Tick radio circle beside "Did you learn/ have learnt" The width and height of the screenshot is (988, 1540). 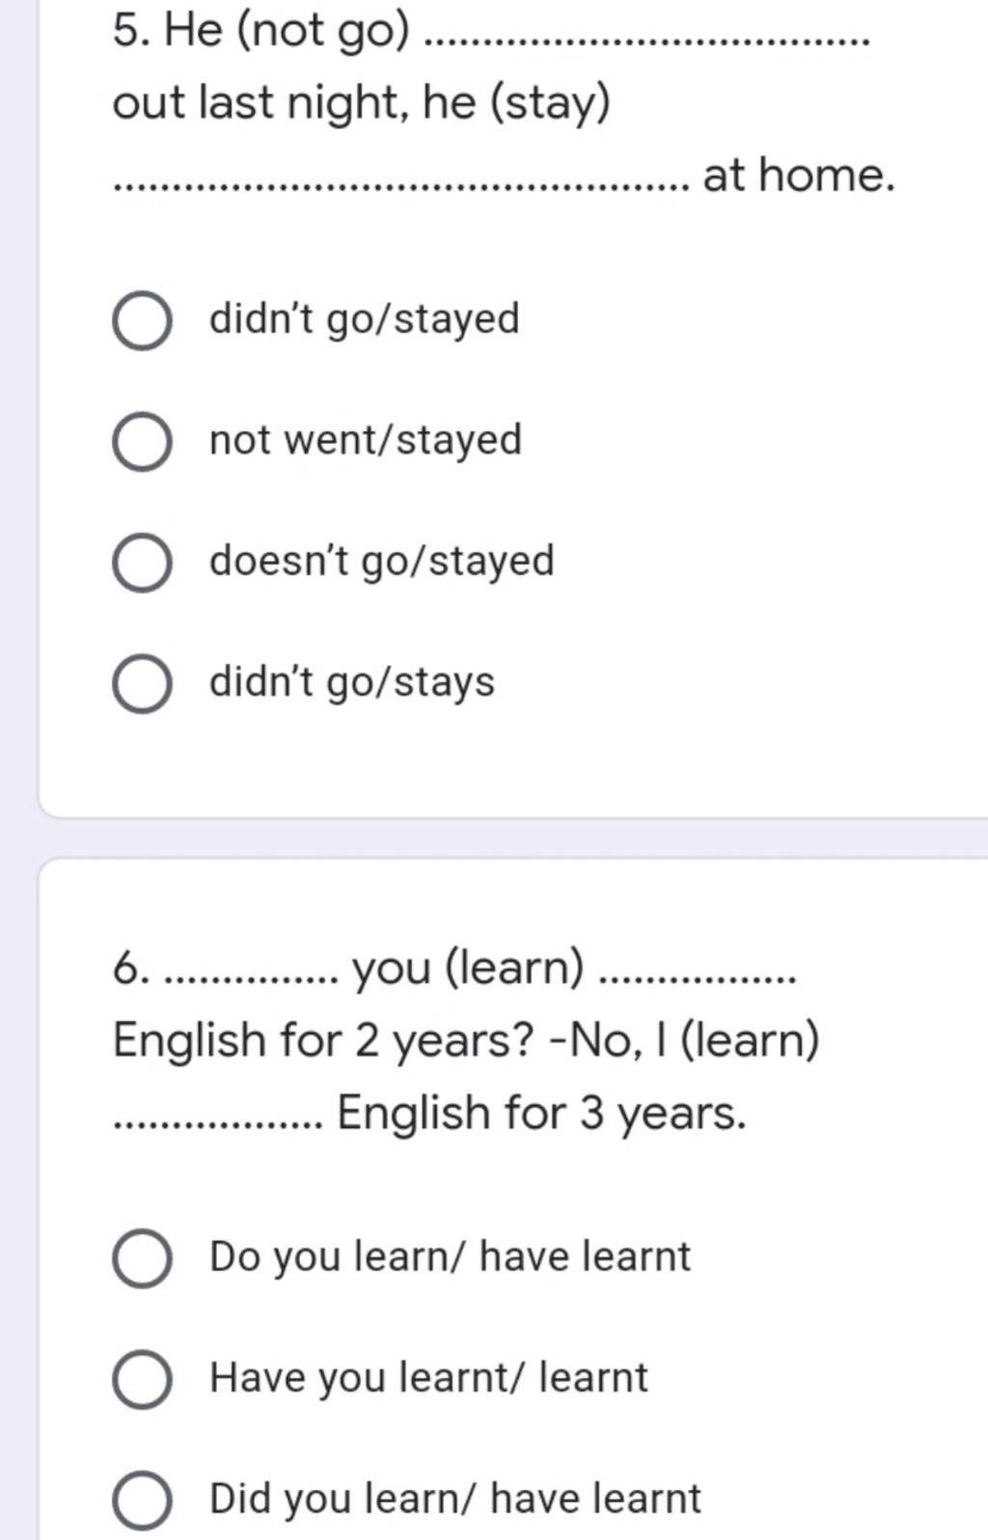click(143, 1499)
